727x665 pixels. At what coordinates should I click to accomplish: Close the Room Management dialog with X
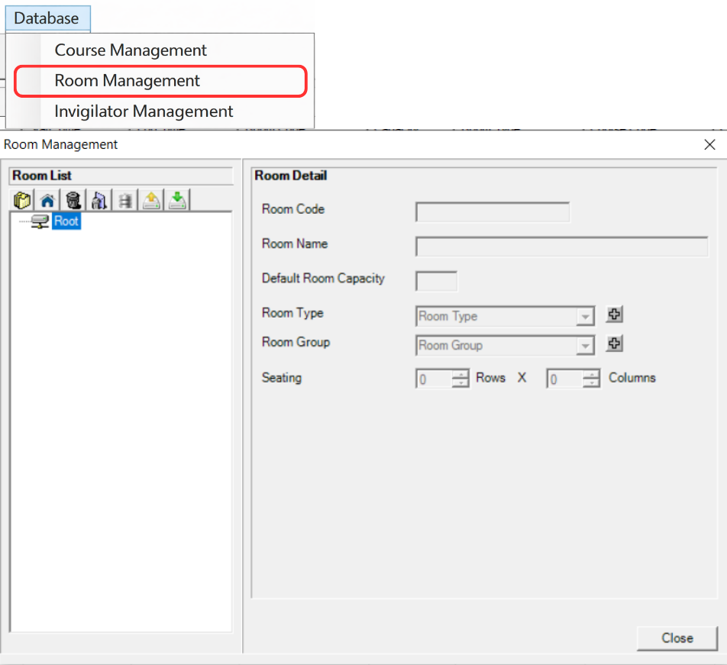pyautogui.click(x=709, y=144)
